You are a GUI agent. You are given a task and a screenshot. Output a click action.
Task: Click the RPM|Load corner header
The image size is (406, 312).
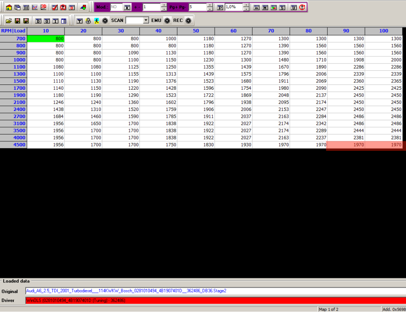click(x=13, y=31)
